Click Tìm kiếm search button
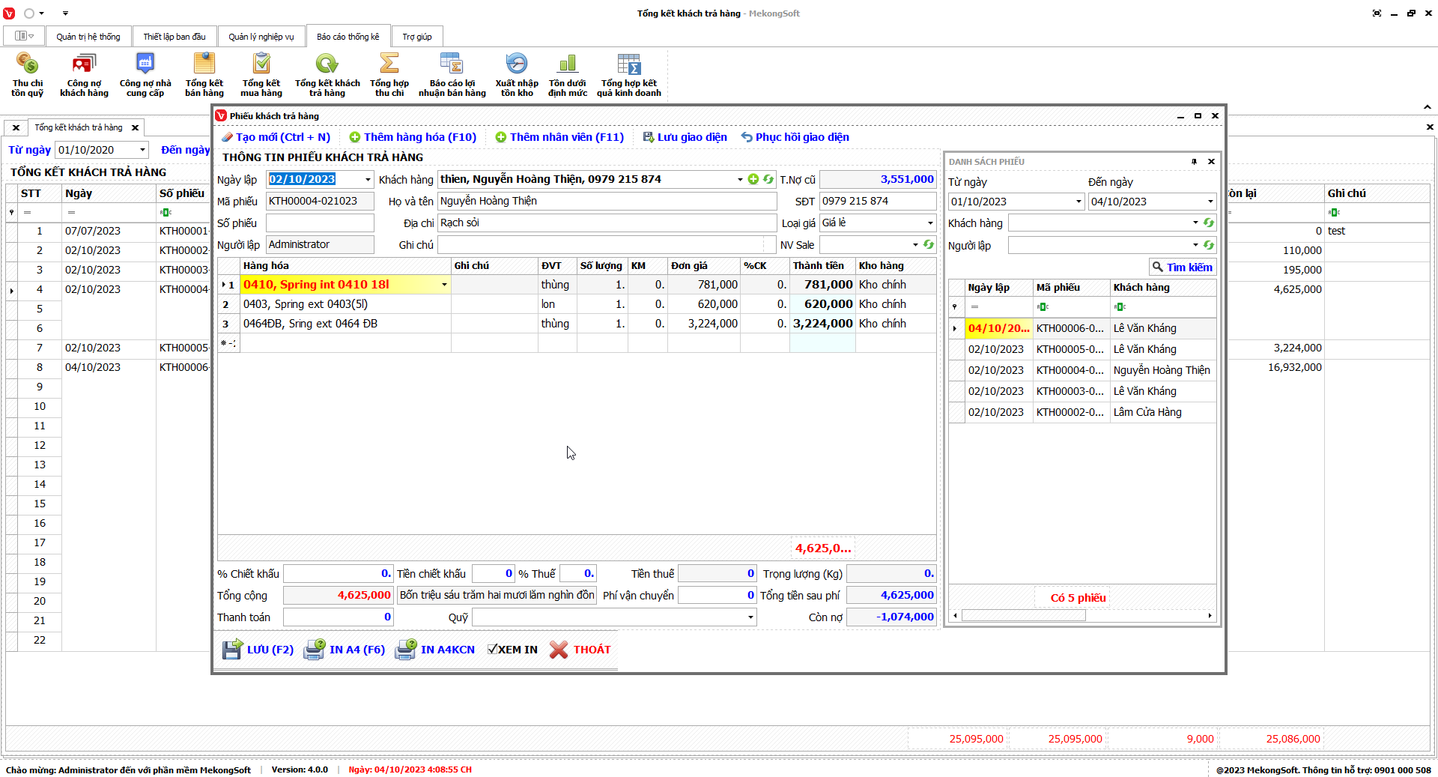Image resolution: width=1438 pixels, height=777 pixels. [1182, 267]
